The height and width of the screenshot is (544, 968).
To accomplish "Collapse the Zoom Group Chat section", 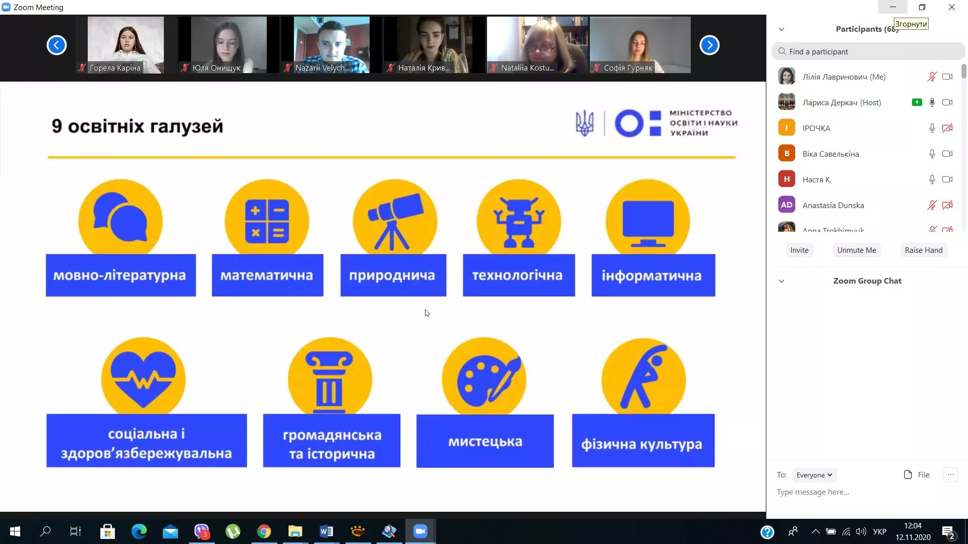I will click(x=781, y=281).
